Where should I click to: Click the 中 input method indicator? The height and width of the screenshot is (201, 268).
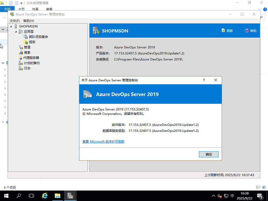232,196
